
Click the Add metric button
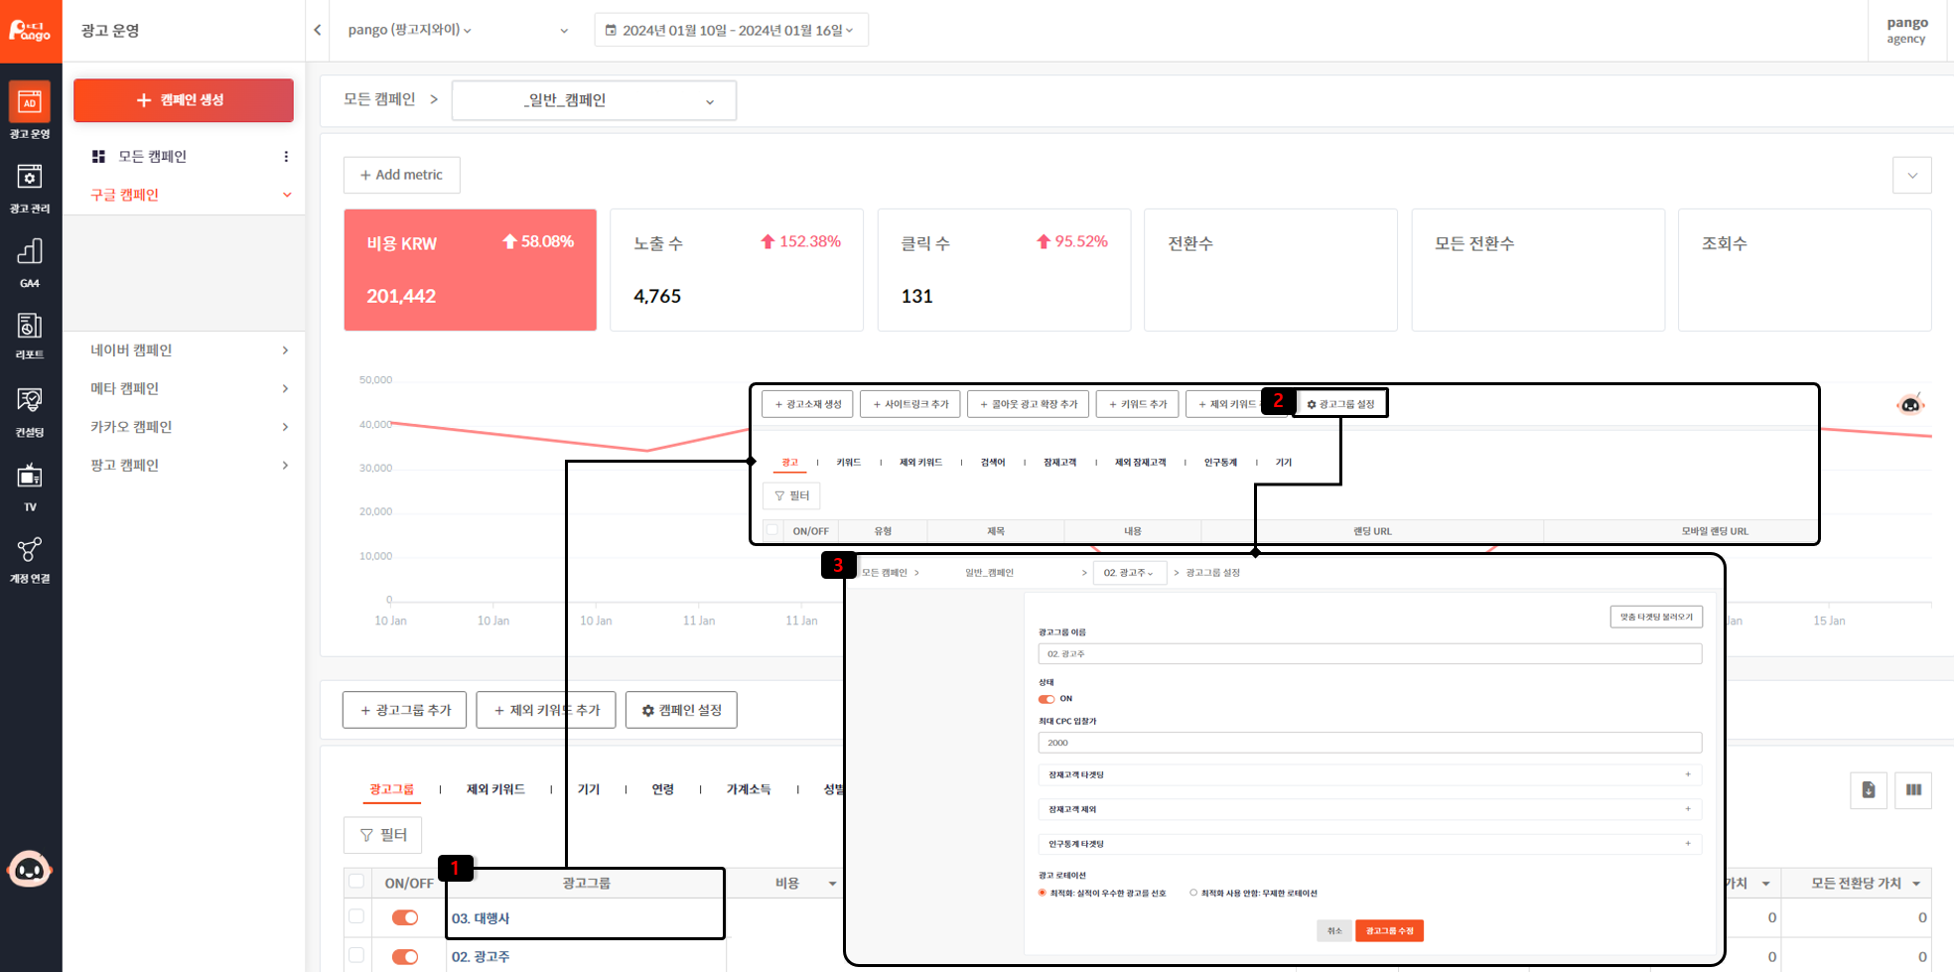point(402,175)
